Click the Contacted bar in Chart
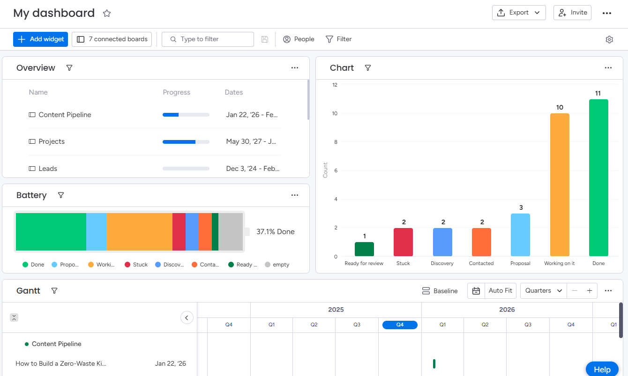628x376 pixels. click(481, 242)
